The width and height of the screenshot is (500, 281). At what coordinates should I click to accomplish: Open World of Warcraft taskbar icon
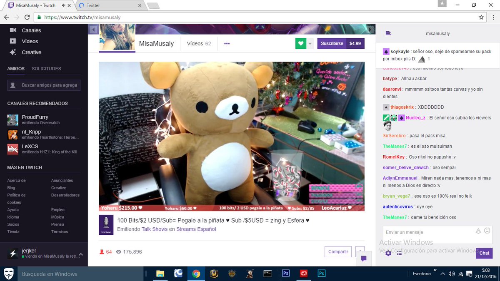point(214,274)
